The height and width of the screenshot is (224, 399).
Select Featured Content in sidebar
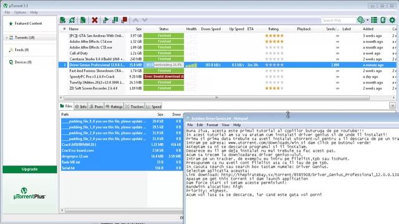(x=28, y=24)
